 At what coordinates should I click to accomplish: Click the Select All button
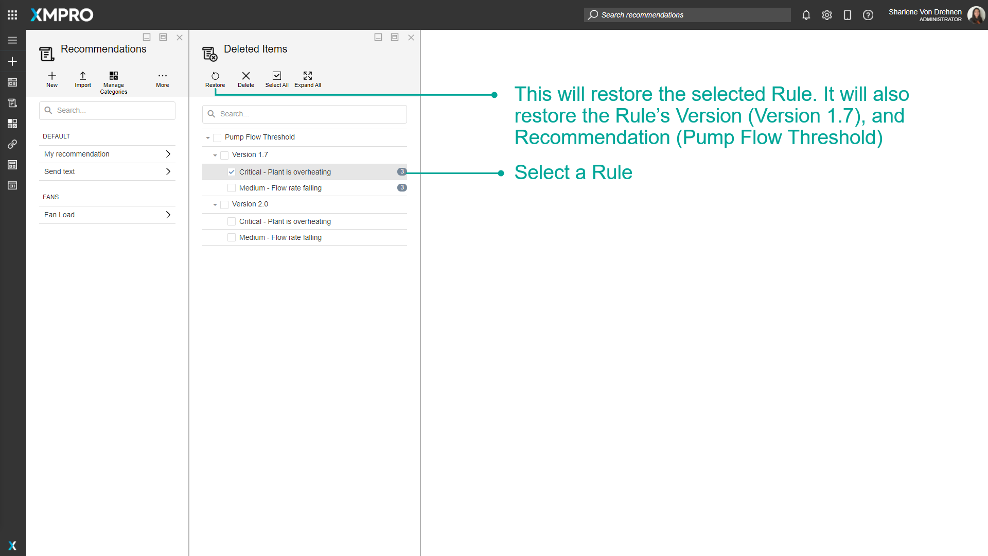pyautogui.click(x=277, y=79)
